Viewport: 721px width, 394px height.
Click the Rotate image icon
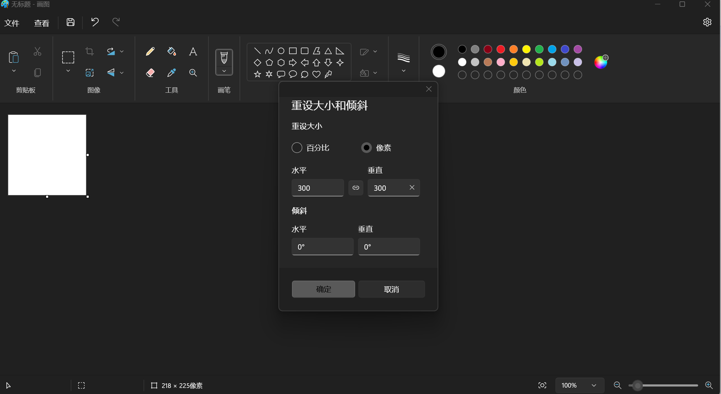tap(111, 51)
